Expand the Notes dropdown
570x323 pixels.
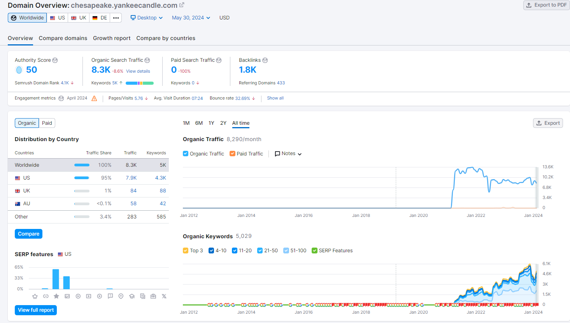pyautogui.click(x=288, y=154)
